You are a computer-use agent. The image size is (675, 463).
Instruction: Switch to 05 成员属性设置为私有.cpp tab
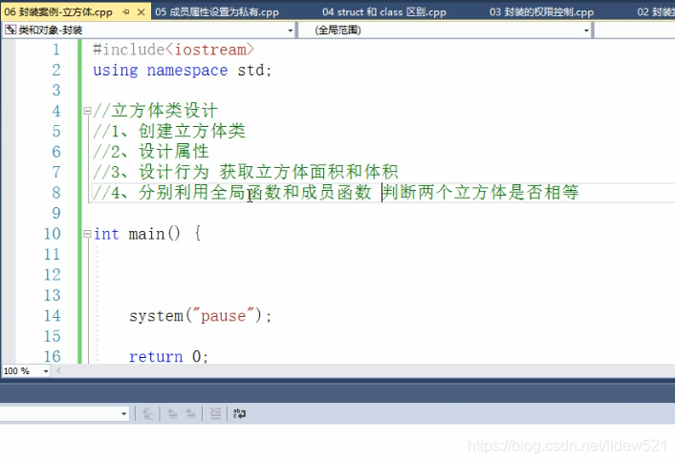(217, 12)
